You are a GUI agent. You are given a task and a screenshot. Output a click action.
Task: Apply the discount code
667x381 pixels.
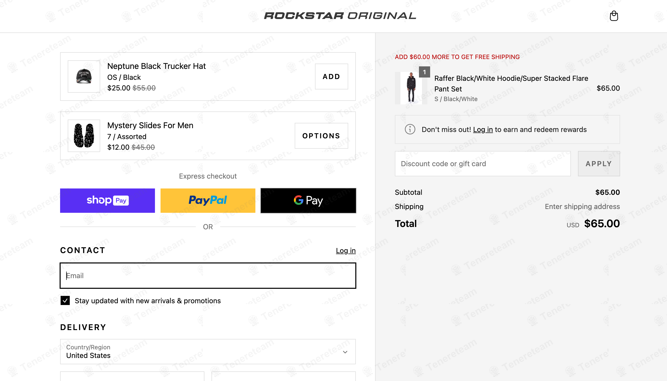pos(599,164)
